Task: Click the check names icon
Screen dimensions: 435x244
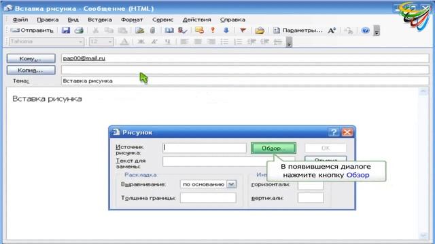Action: pos(182,30)
